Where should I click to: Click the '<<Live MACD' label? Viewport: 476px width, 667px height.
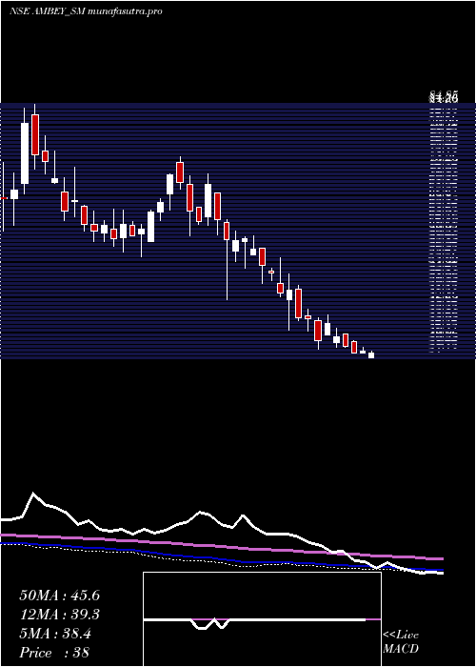click(x=401, y=642)
